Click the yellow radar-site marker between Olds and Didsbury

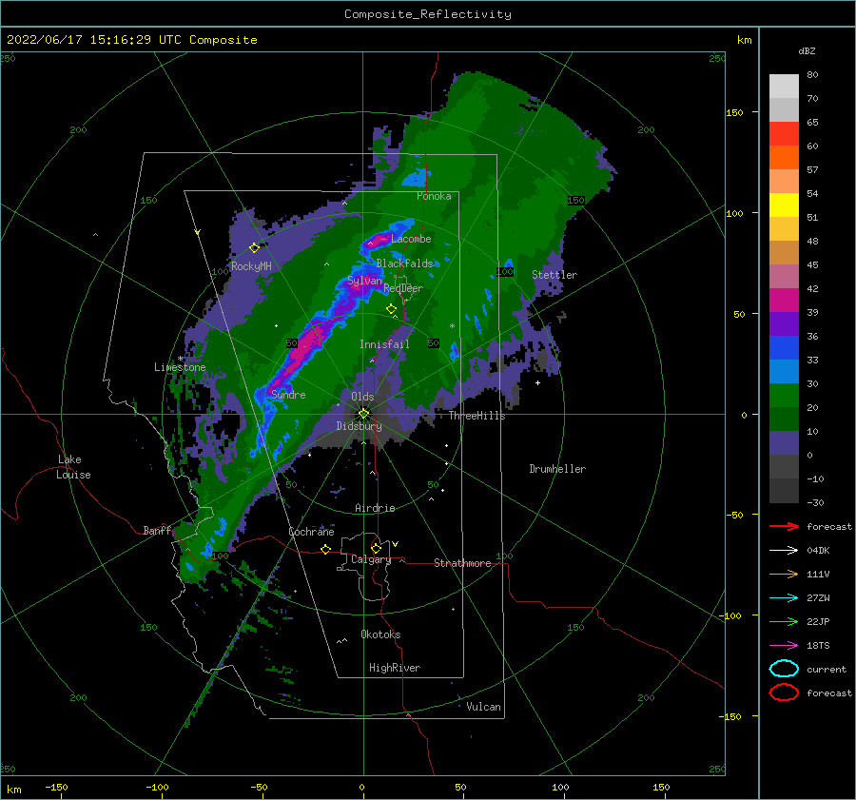click(363, 414)
